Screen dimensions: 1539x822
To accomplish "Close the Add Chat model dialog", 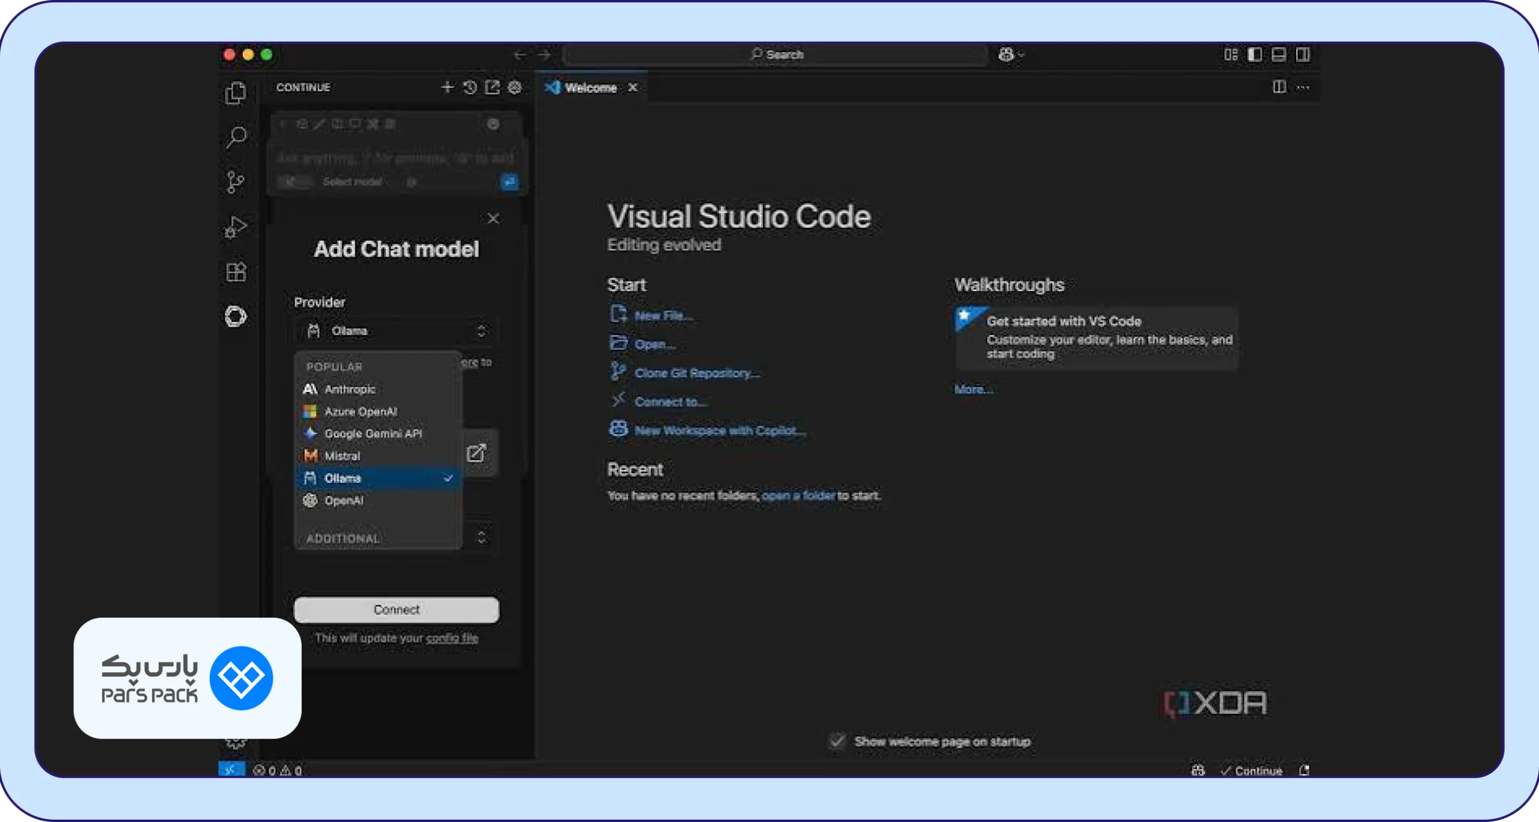I will [x=493, y=219].
